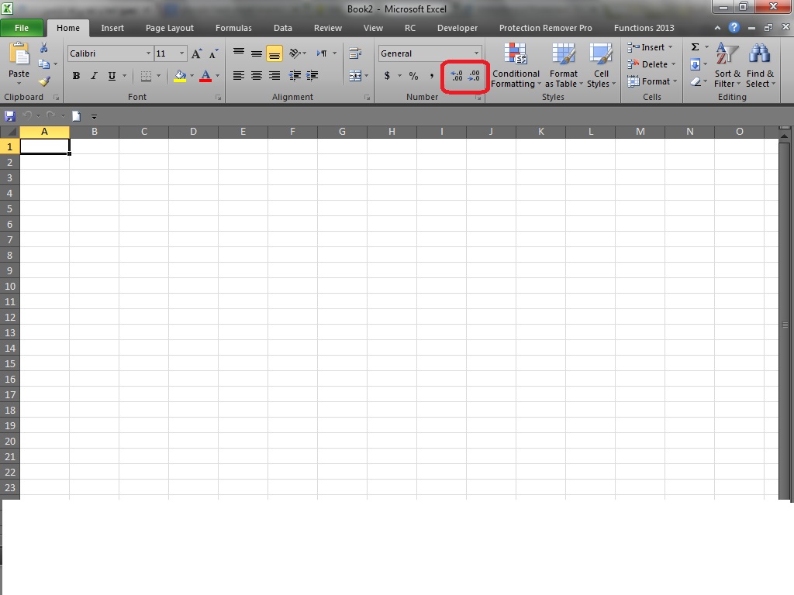
Task: Switch to the Formulas tab
Action: point(233,28)
